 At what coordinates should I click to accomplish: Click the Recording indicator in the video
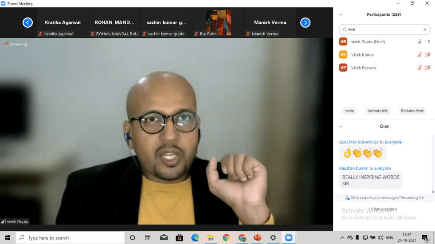point(16,44)
